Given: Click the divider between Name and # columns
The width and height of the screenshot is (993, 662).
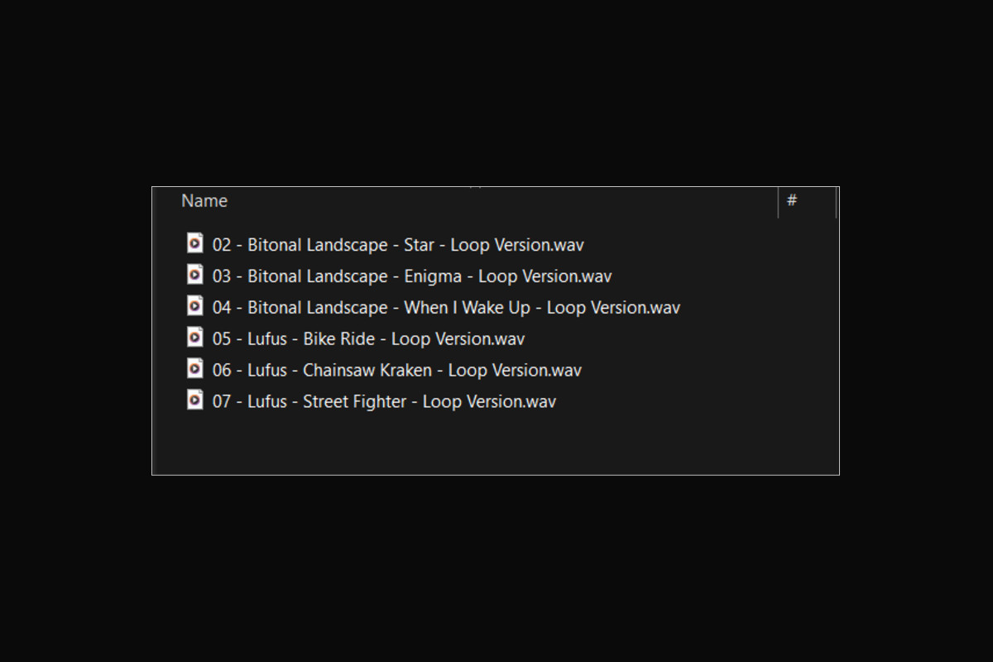Looking at the screenshot, I should (779, 202).
